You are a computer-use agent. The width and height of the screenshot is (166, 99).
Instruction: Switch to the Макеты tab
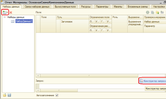pyautogui.click(x=118, y=7)
